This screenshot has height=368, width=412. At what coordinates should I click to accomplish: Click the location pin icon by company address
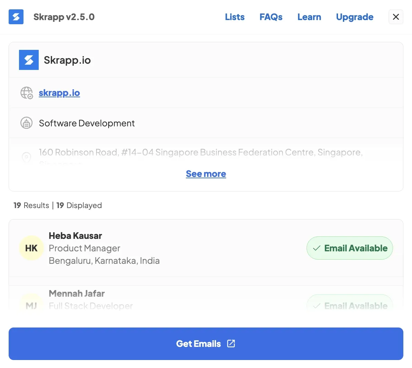27,158
